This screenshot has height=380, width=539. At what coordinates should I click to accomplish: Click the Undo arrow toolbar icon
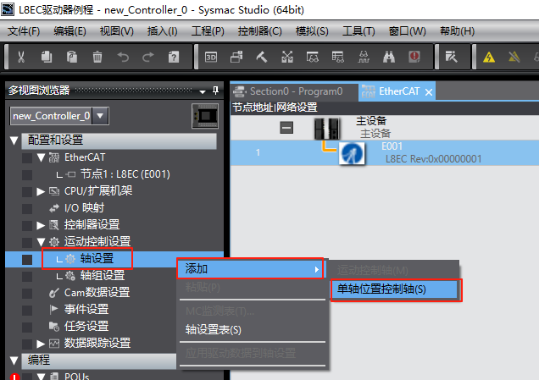[x=123, y=57]
